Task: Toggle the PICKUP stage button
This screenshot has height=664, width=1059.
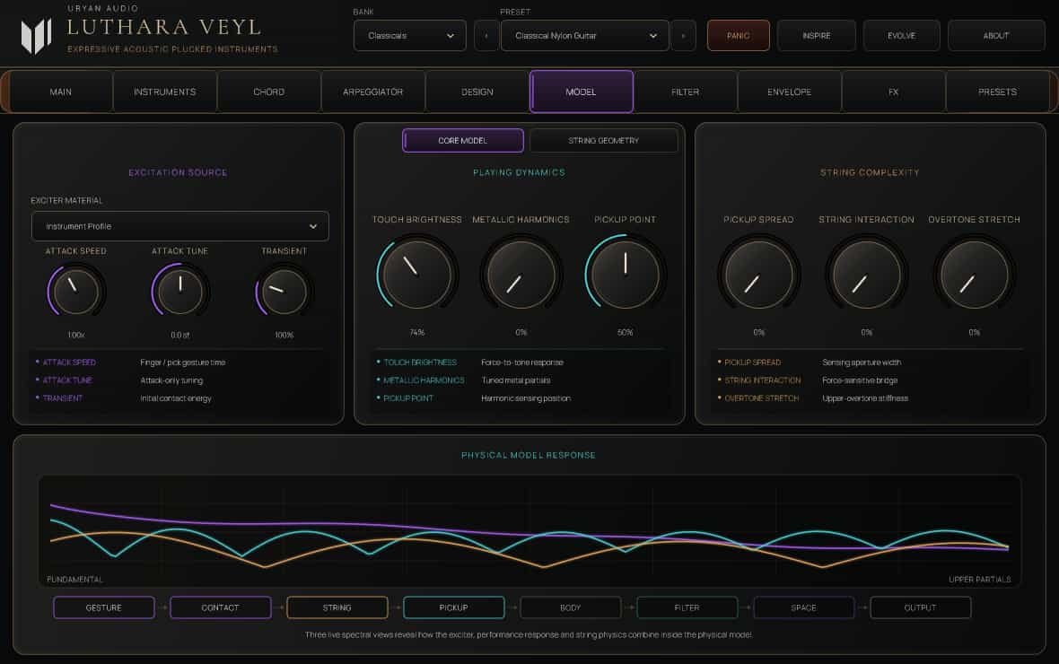Action: tap(454, 608)
